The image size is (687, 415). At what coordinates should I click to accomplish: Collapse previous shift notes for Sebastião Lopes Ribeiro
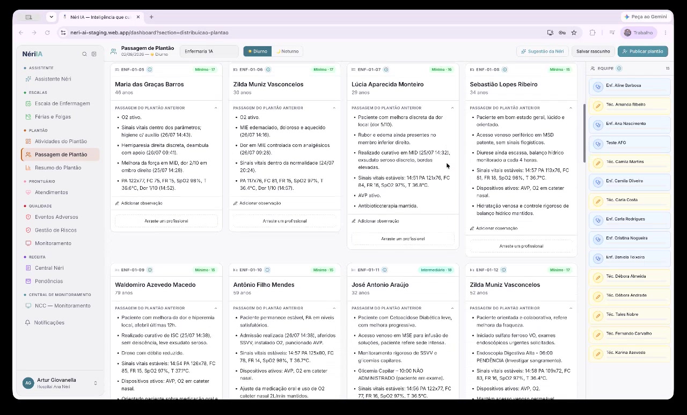[x=571, y=108]
